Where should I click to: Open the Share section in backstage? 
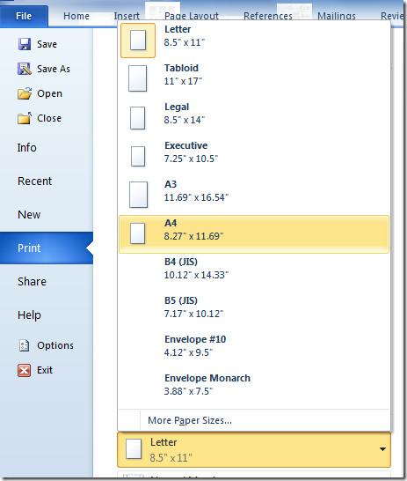32,281
